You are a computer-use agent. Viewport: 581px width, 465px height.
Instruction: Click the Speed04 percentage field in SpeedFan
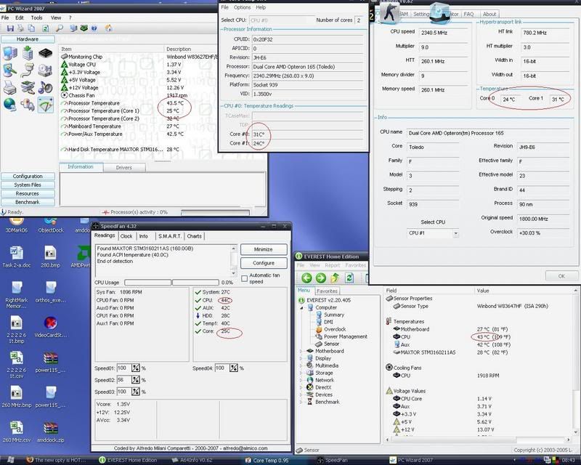tap(222, 368)
